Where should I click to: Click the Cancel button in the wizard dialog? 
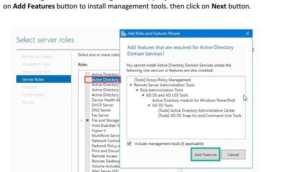(233, 155)
